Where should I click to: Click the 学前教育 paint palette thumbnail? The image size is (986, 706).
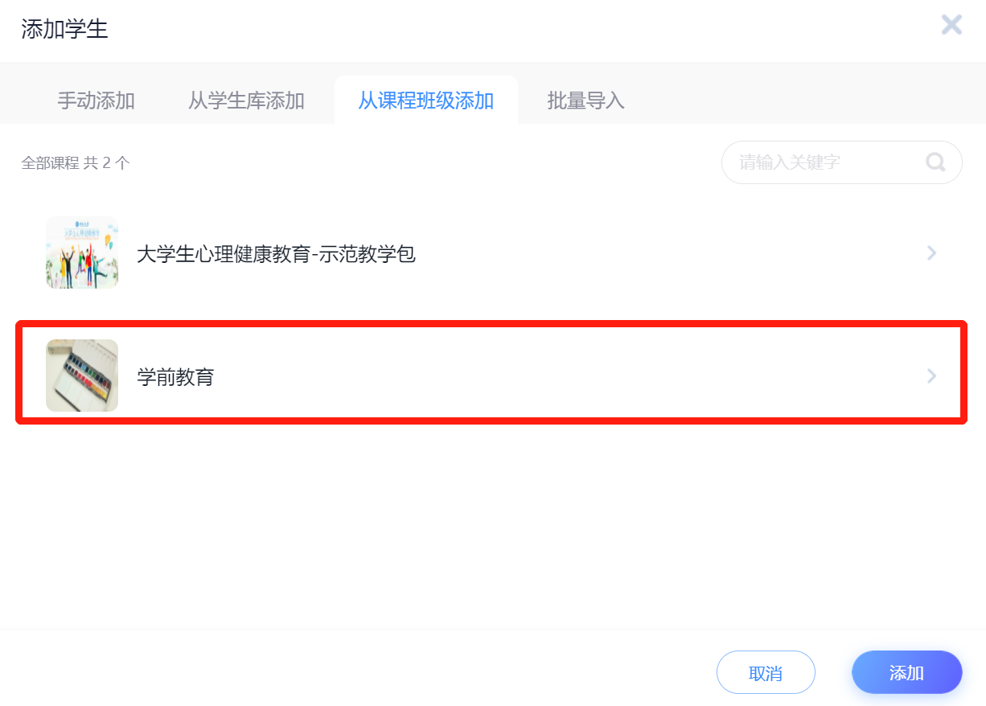tap(82, 376)
